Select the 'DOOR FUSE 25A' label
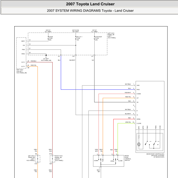This screenshot has height=178, width=178. 51,38
